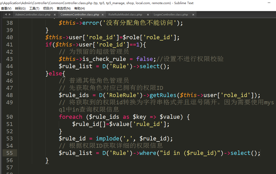This screenshot has height=174, width=276.
Task: Close the LoginController.class.php tab
Action: [193, 15]
